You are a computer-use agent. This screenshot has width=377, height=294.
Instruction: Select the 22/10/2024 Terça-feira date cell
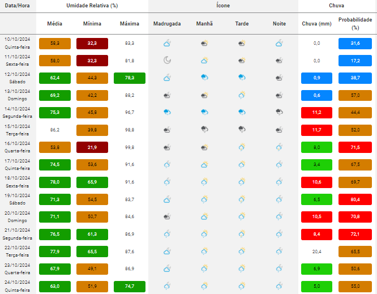click(17, 250)
